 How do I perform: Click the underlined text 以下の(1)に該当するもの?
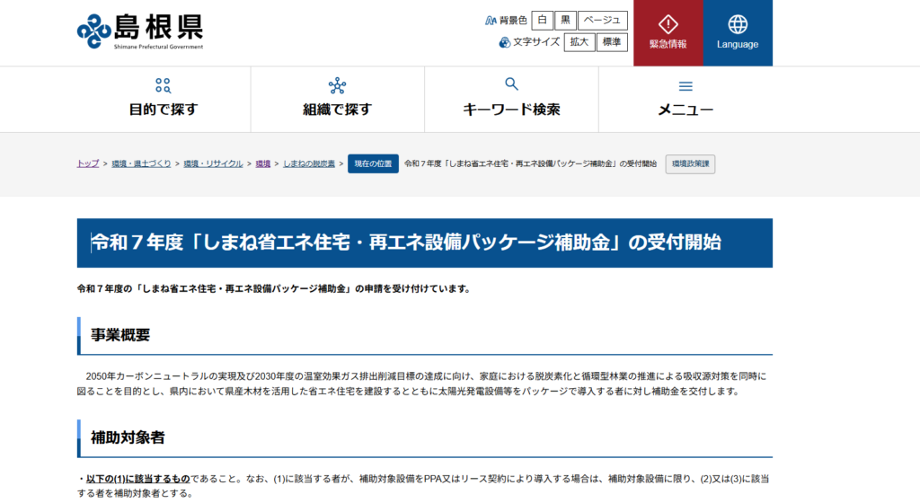137,479
